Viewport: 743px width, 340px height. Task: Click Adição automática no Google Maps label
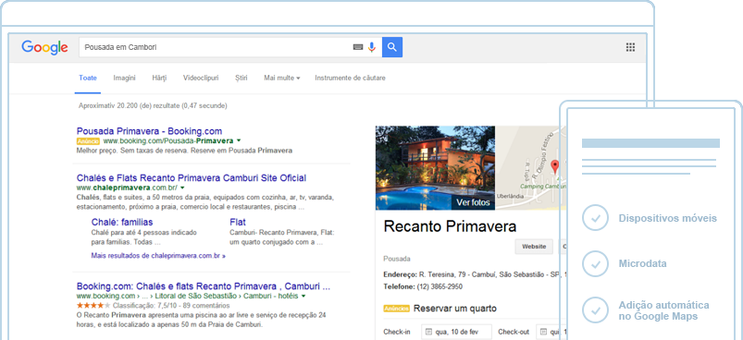point(663,310)
